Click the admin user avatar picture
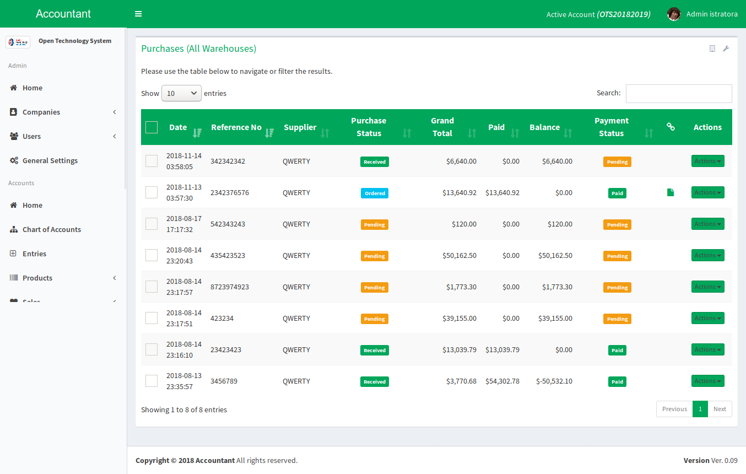Image resolution: width=746 pixels, height=474 pixels. click(673, 14)
